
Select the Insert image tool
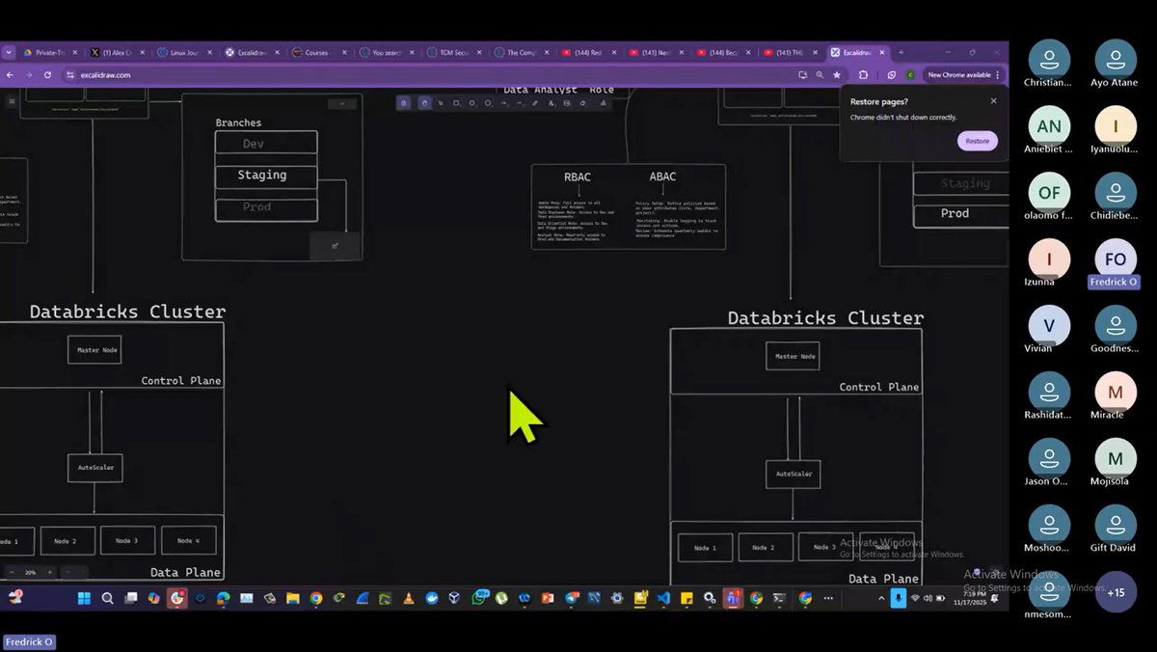tap(567, 103)
